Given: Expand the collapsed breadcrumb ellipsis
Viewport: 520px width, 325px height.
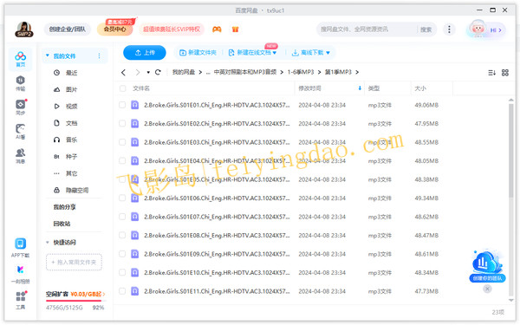Looking at the screenshot, I should (208, 73).
